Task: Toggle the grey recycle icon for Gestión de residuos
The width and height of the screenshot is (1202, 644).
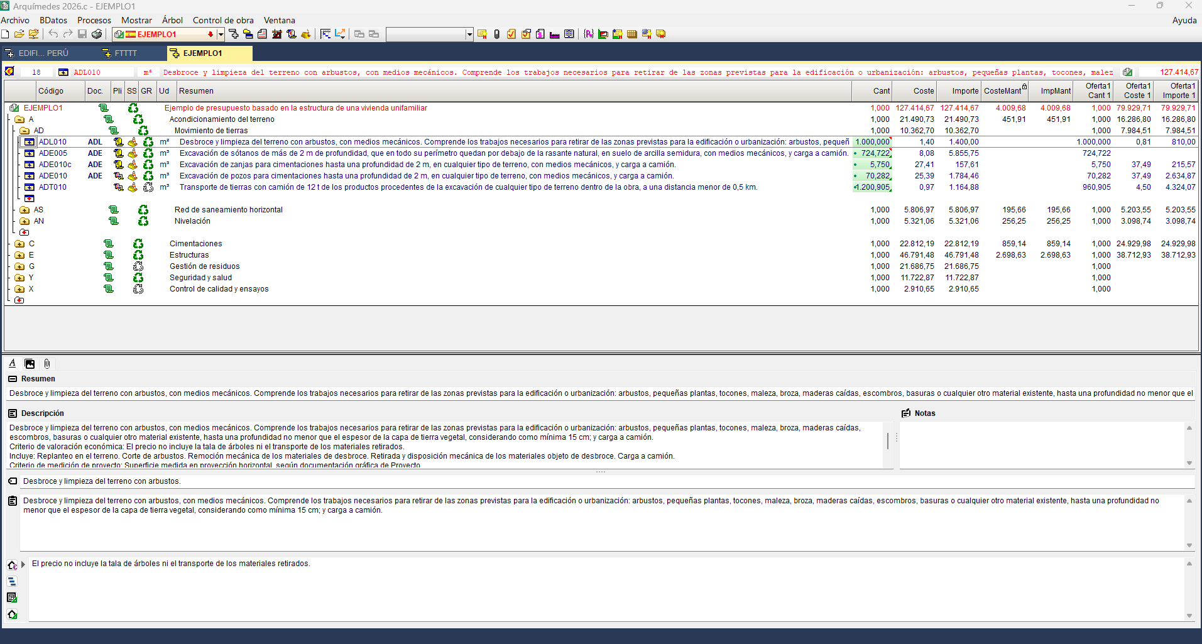Action: (x=138, y=266)
